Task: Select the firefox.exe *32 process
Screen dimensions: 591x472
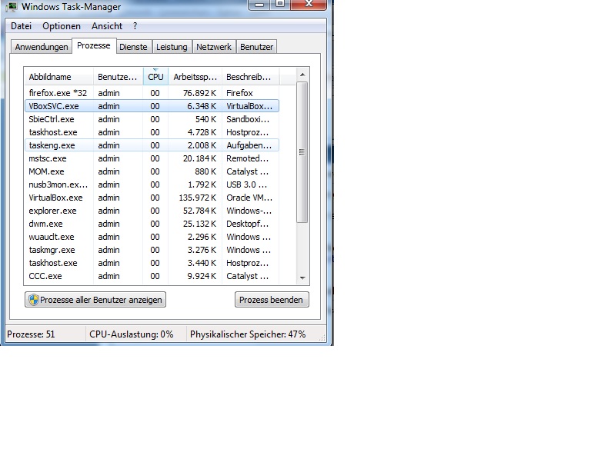Action: point(152,93)
